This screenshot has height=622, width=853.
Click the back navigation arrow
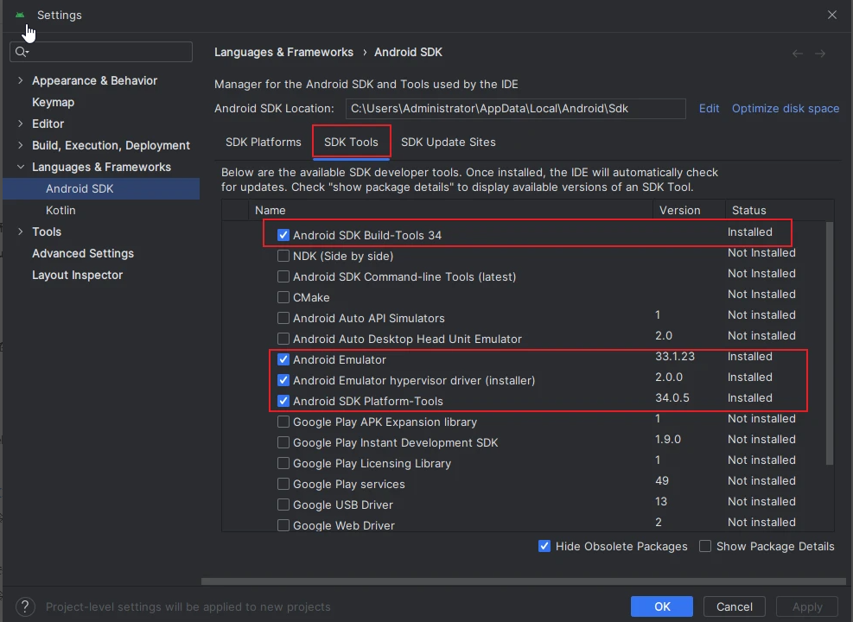tap(798, 54)
